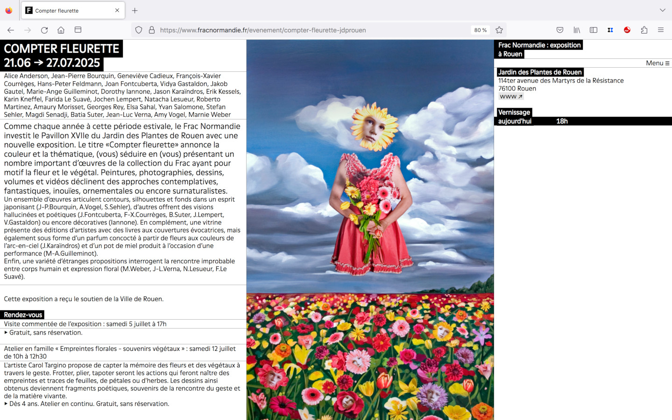672x420 pixels.
Task: Toggle the sidebar view icon
Action: (x=594, y=30)
